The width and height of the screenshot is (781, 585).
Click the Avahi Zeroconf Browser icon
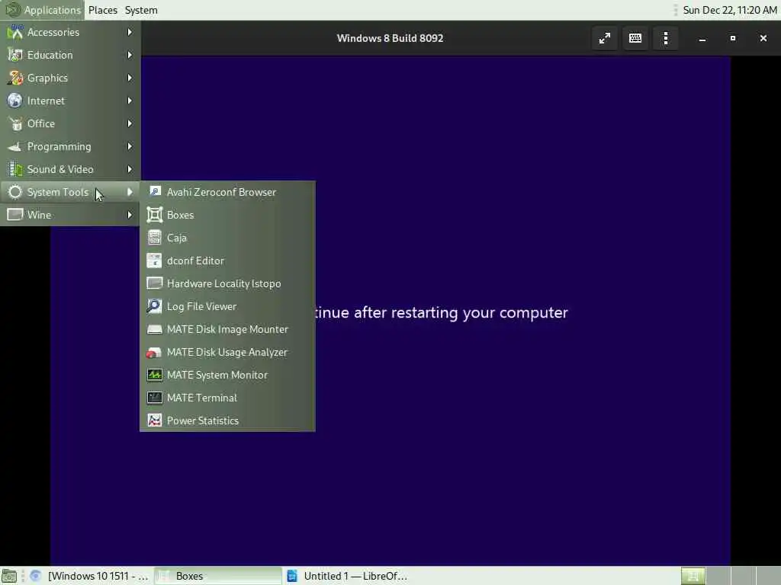click(x=154, y=193)
